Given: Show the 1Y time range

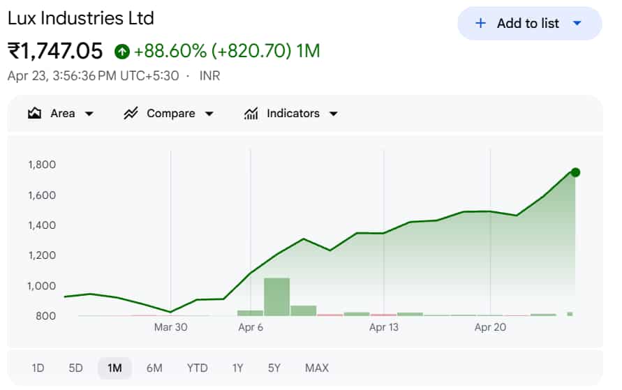Looking at the screenshot, I should coord(237,368).
